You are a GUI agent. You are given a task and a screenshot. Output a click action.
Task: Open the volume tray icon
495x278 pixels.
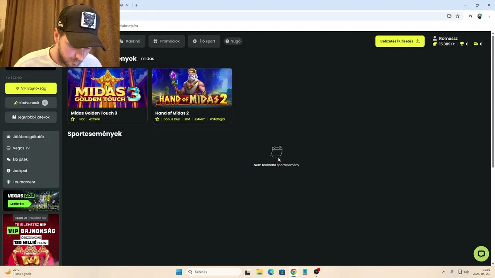click(x=466, y=272)
